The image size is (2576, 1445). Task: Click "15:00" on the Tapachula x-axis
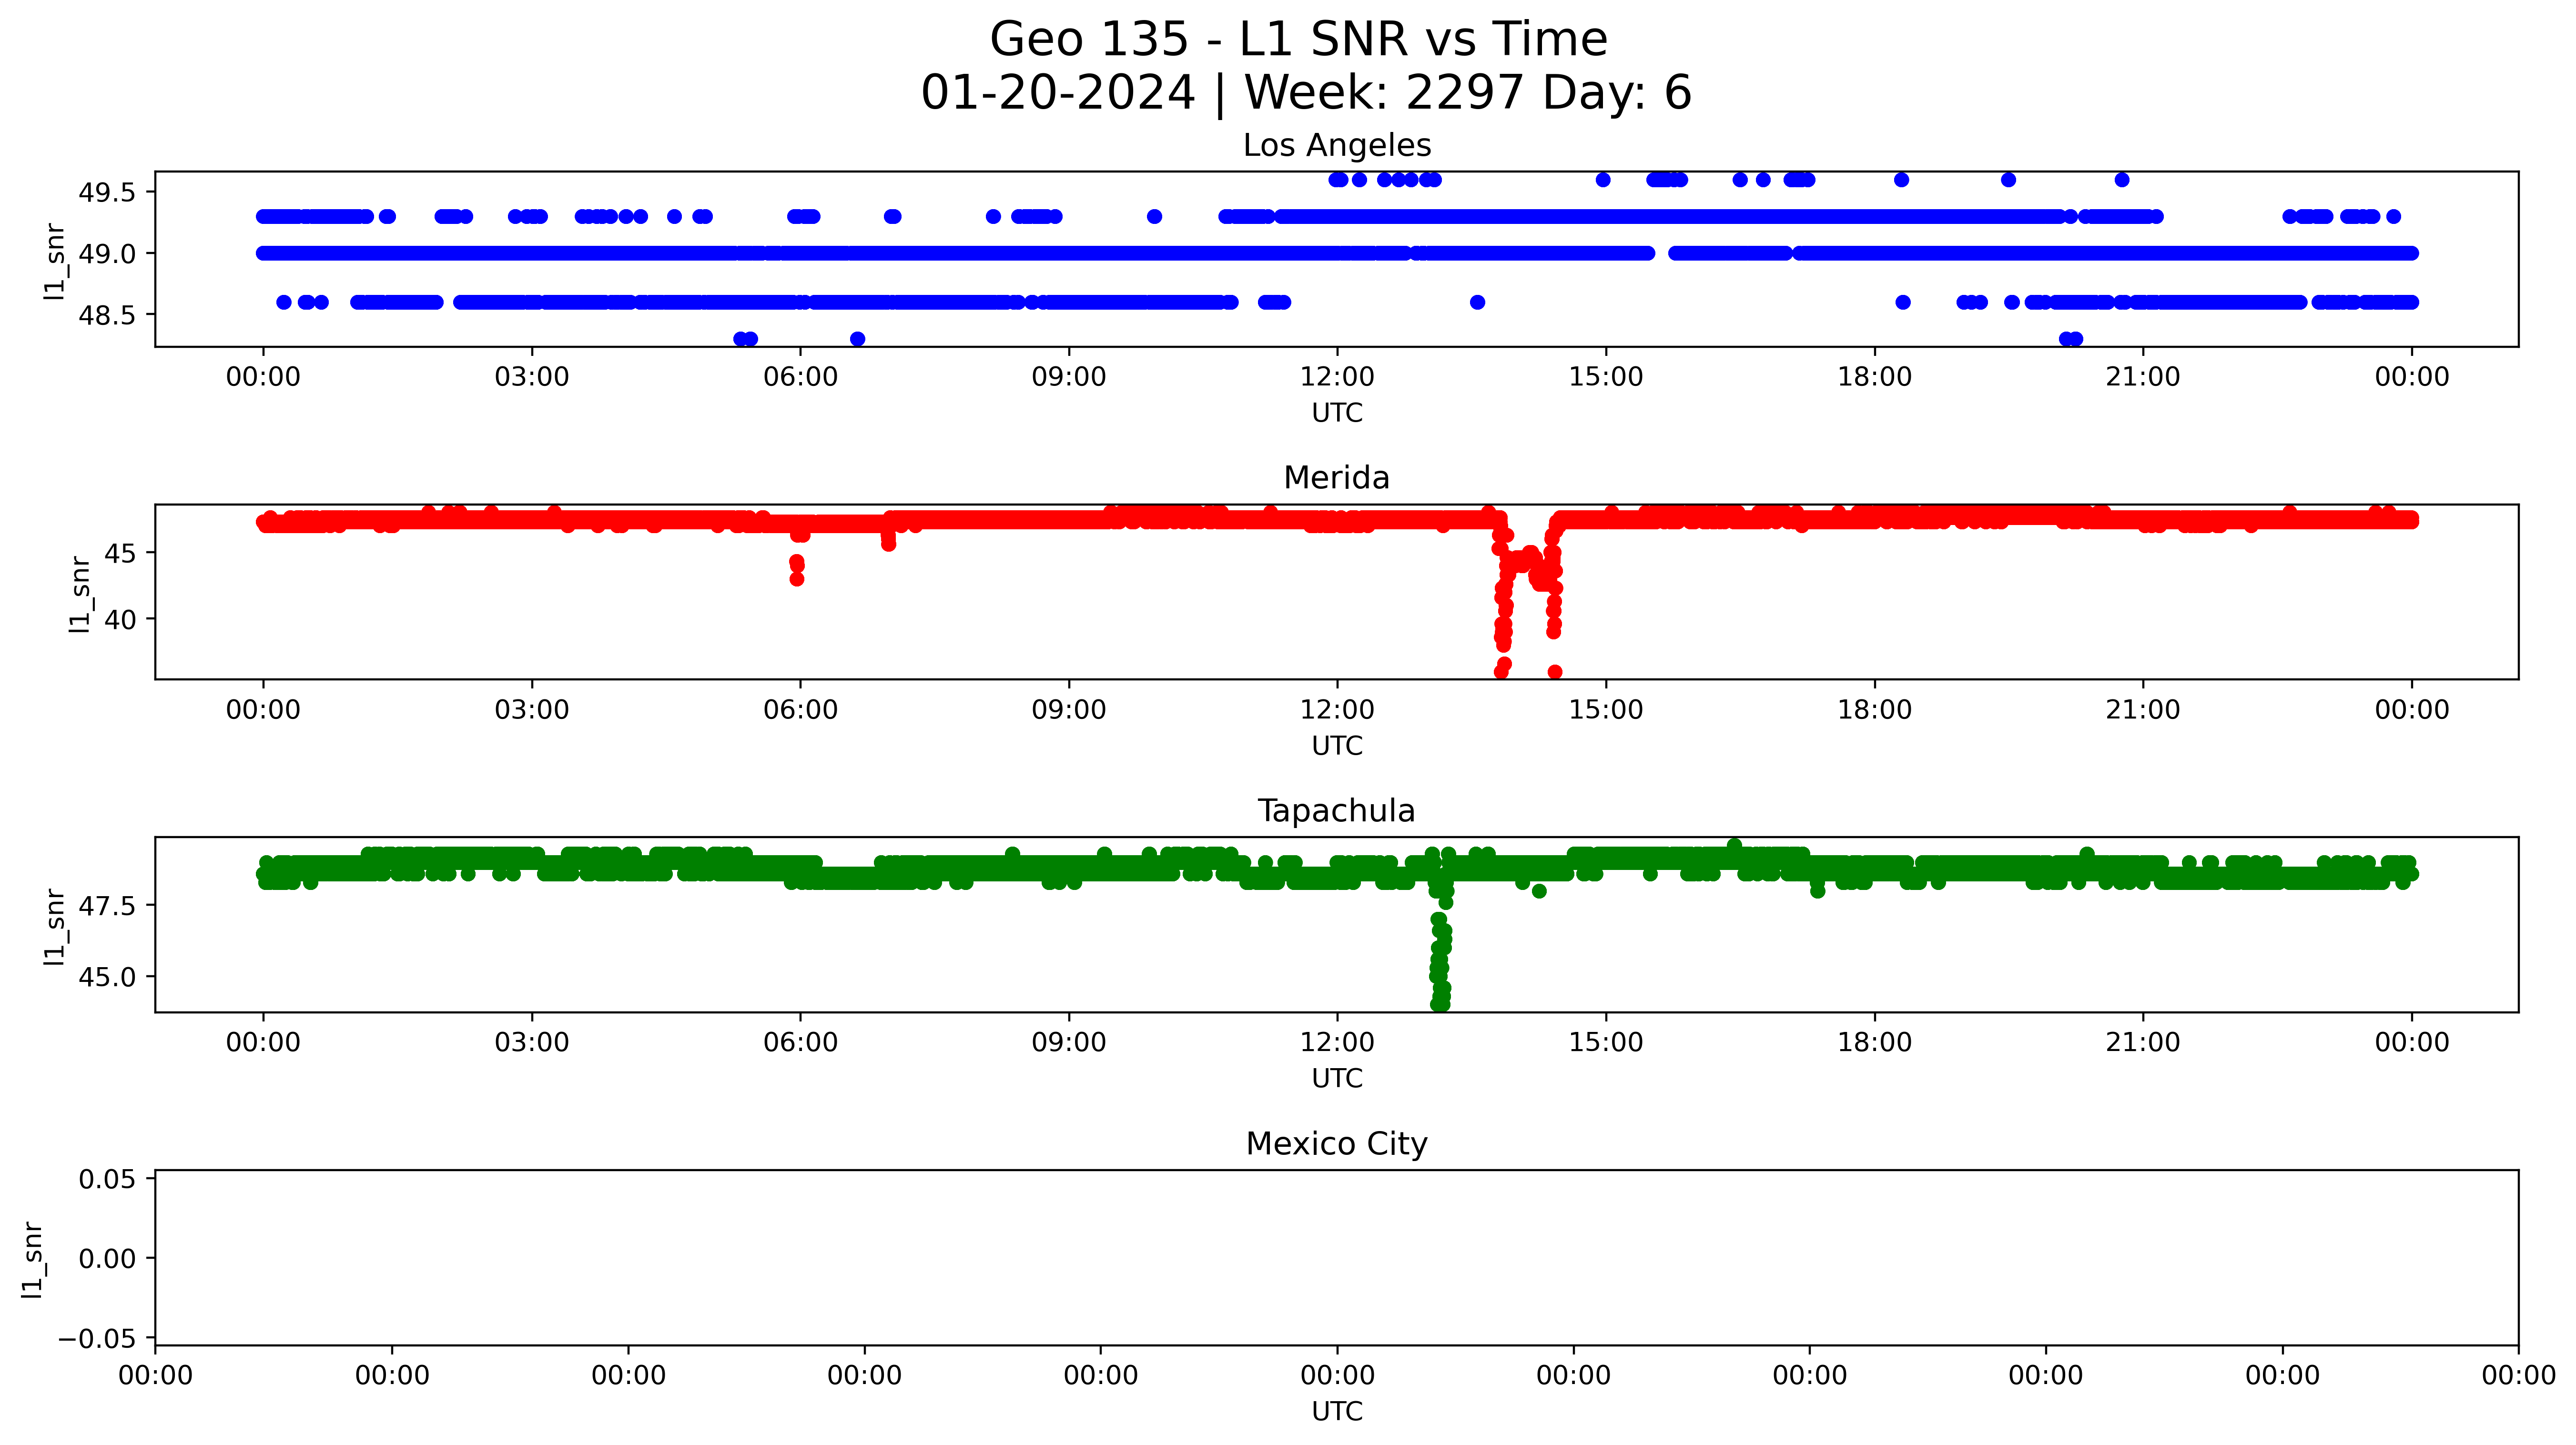1606,1043
